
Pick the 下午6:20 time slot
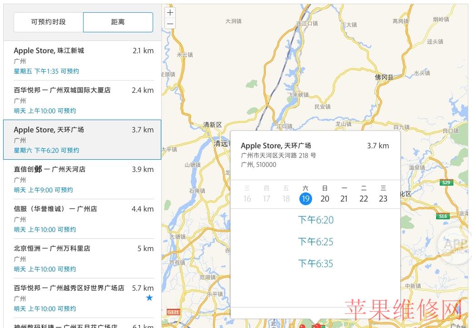(x=316, y=220)
